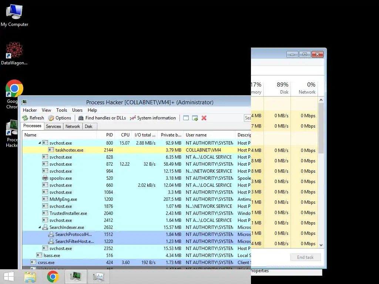Open the Users menu
The height and width of the screenshot is (284, 379).
[77, 110]
